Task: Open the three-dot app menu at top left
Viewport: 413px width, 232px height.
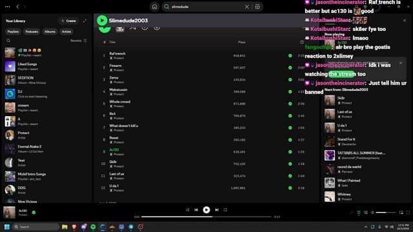Action: [x=7, y=7]
